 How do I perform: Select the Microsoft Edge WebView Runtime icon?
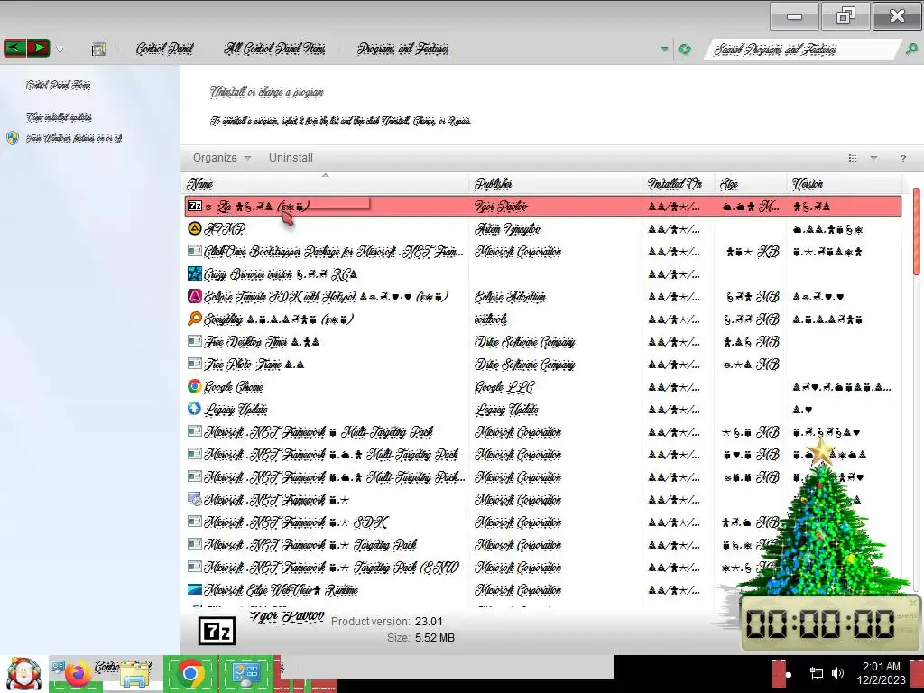pyautogui.click(x=195, y=589)
